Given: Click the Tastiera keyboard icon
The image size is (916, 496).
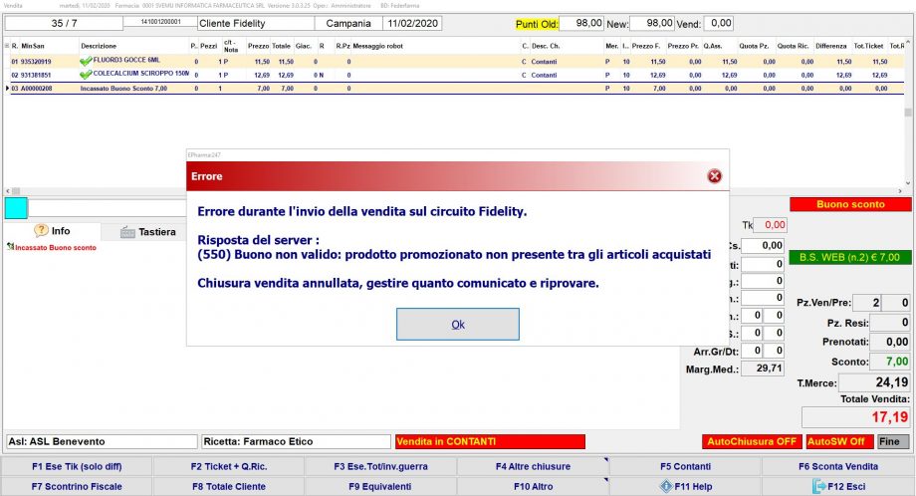Looking at the screenshot, I should tap(127, 232).
